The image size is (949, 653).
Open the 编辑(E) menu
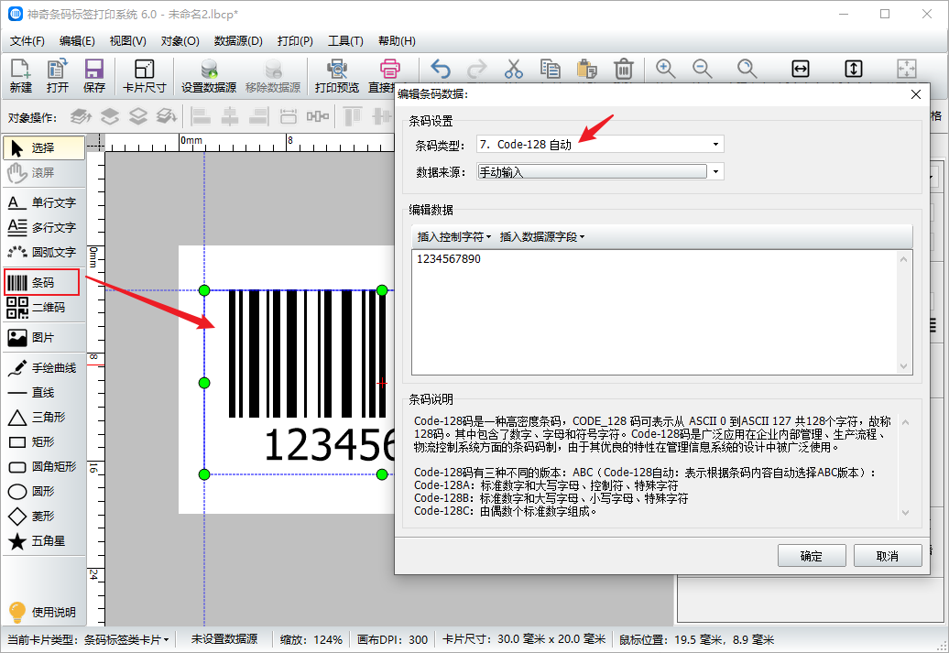tap(77, 41)
